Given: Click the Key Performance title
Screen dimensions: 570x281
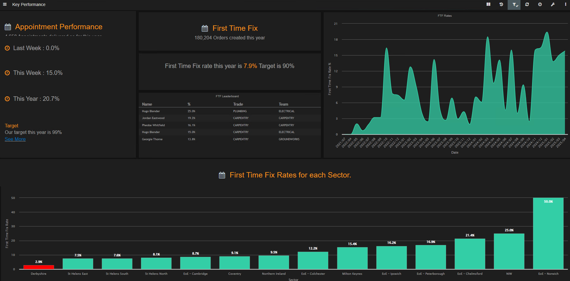Looking at the screenshot, I should point(29,4).
